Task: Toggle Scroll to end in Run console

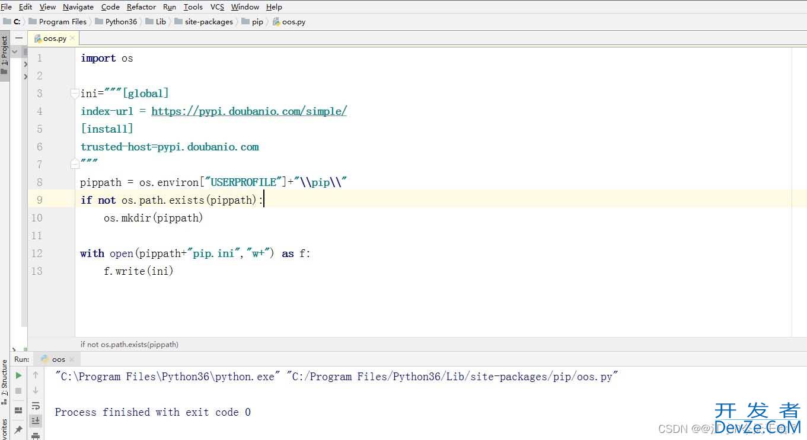Action: (x=36, y=421)
